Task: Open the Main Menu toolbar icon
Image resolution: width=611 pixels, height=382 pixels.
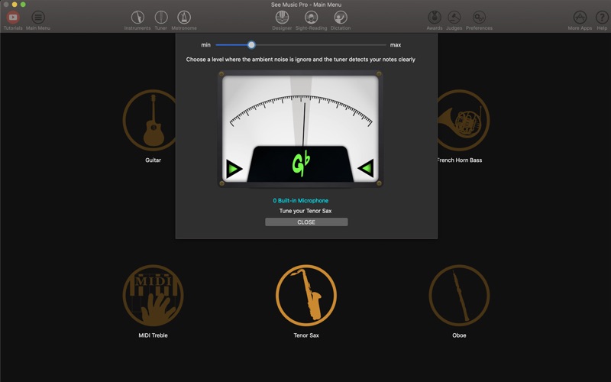Action: point(38,18)
